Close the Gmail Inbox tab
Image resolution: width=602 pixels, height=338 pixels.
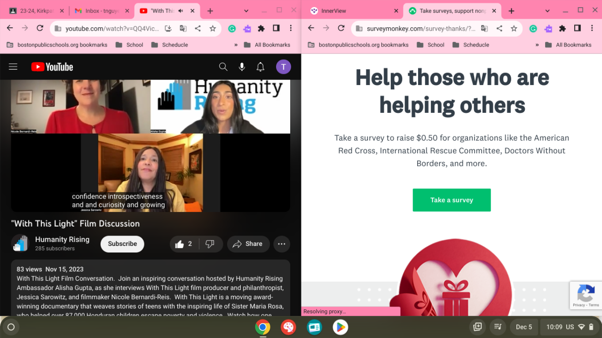click(127, 11)
